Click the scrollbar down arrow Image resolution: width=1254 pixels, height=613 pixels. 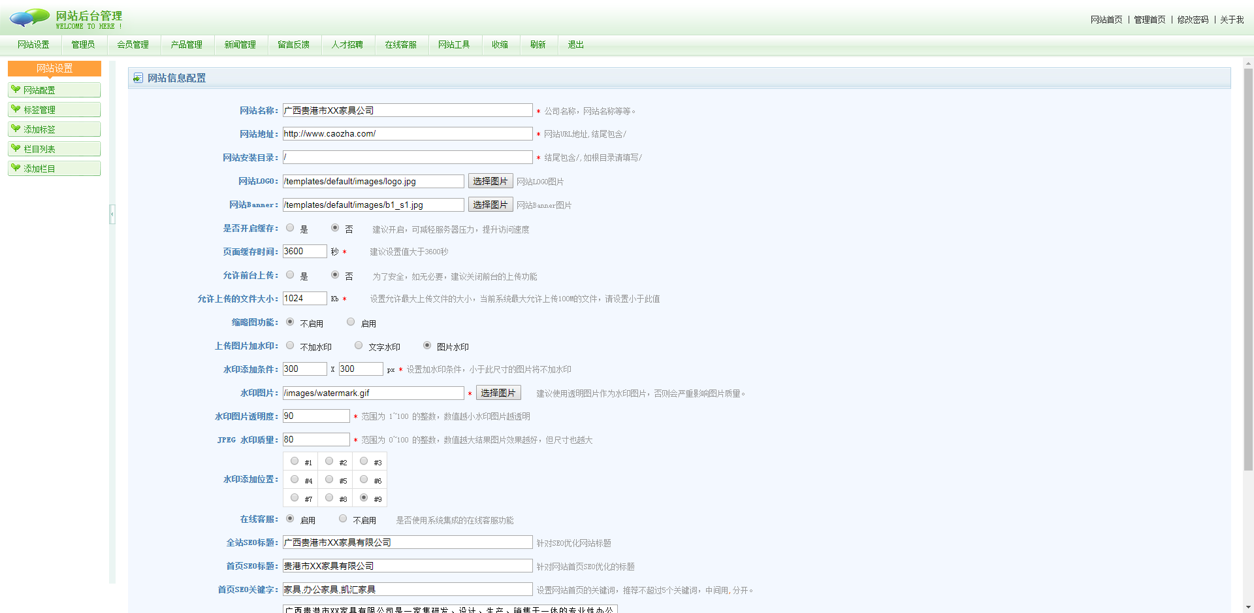point(1248,607)
